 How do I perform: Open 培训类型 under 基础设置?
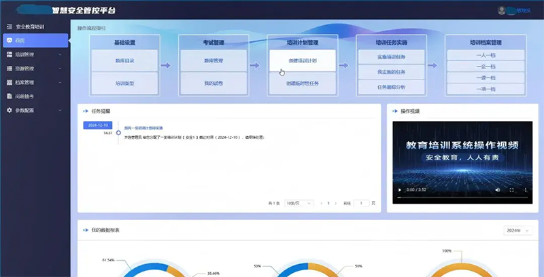[x=124, y=83]
